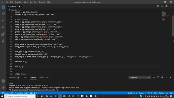Image resolution: width=174 pixels, height=98 pixels.
Task: Run Python file with the play button
Action: 162,6
